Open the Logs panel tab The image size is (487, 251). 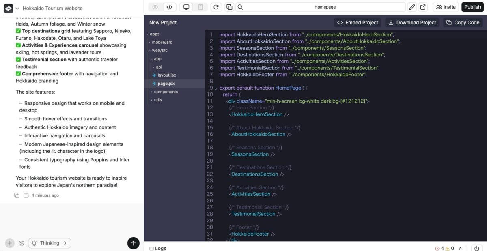[158, 248]
